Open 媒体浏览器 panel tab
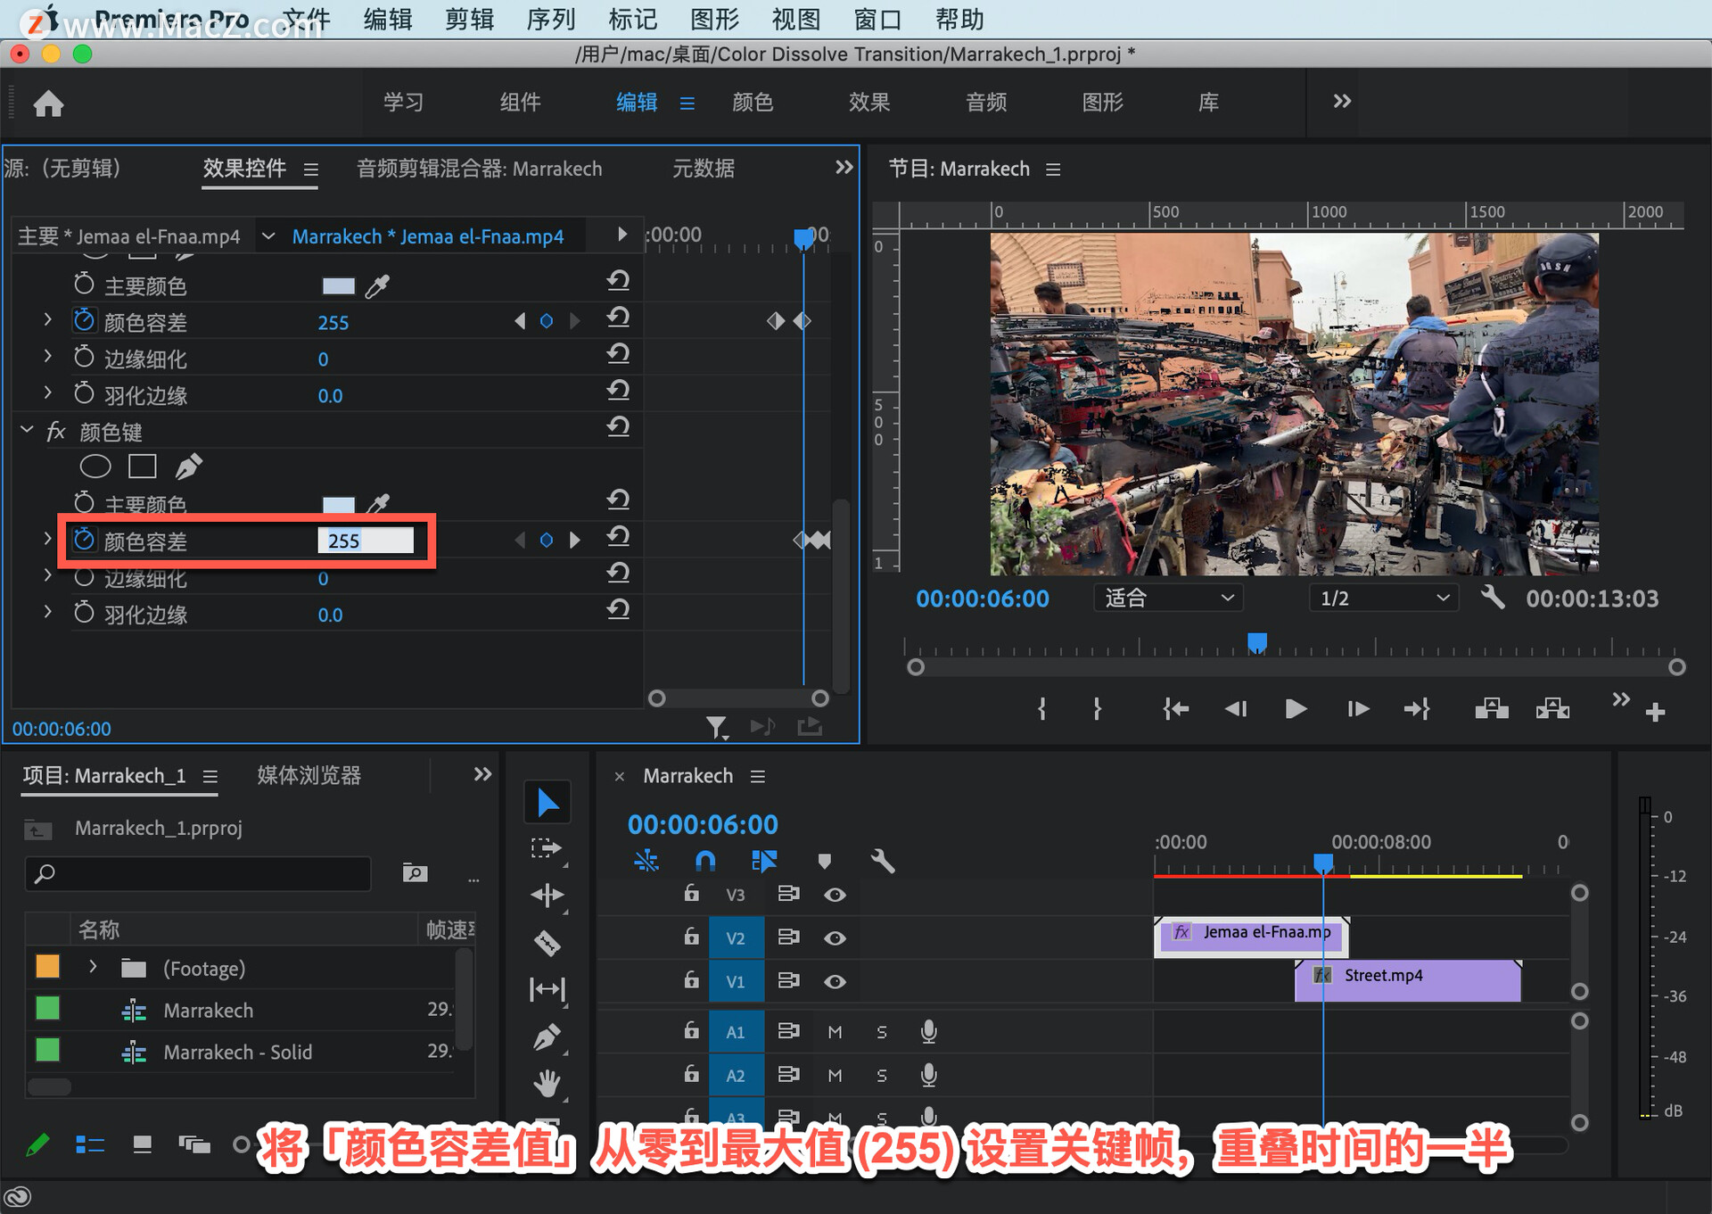1712x1214 pixels. pyautogui.click(x=309, y=775)
